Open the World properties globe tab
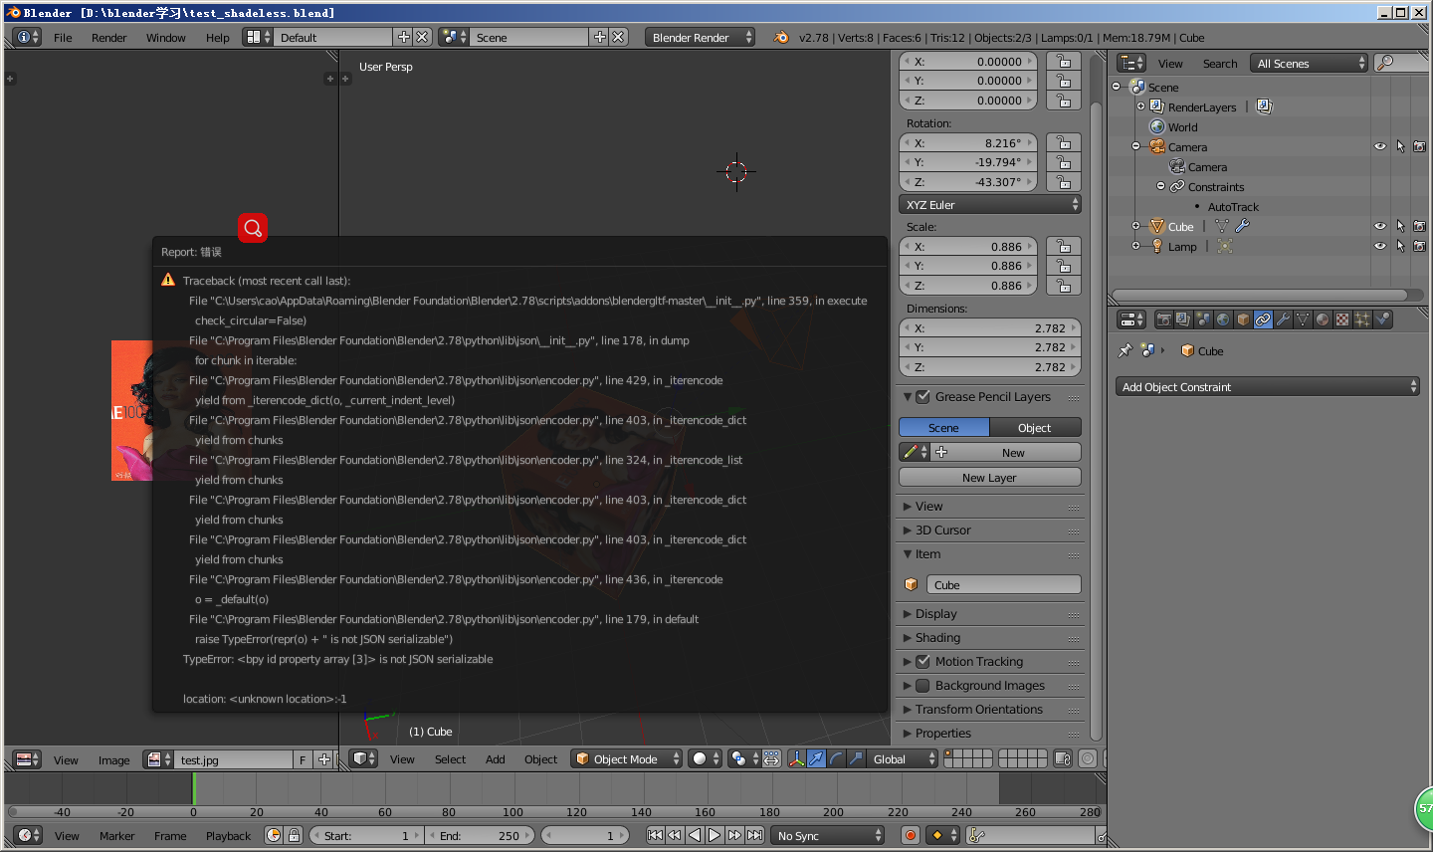Screen dimensions: 1433x852 point(1223,319)
